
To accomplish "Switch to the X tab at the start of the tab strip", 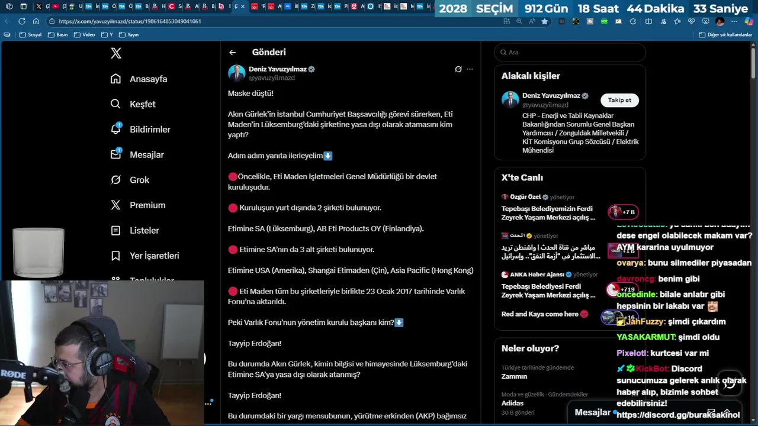I will click(x=39, y=7).
